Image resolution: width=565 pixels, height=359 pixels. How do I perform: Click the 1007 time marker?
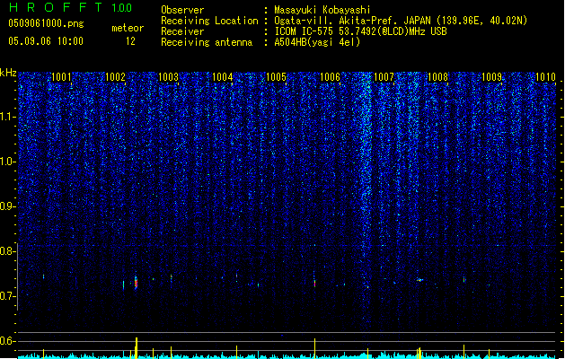click(x=384, y=76)
